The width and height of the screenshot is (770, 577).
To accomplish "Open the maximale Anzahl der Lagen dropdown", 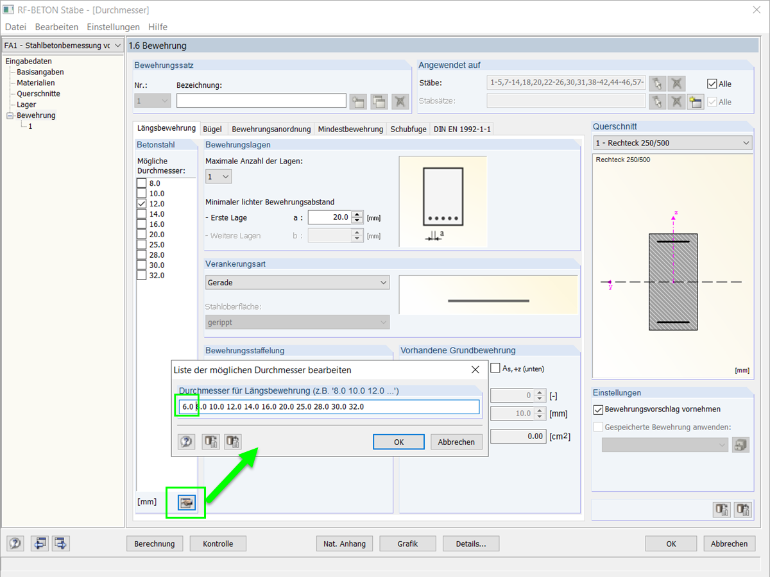I will [x=219, y=176].
